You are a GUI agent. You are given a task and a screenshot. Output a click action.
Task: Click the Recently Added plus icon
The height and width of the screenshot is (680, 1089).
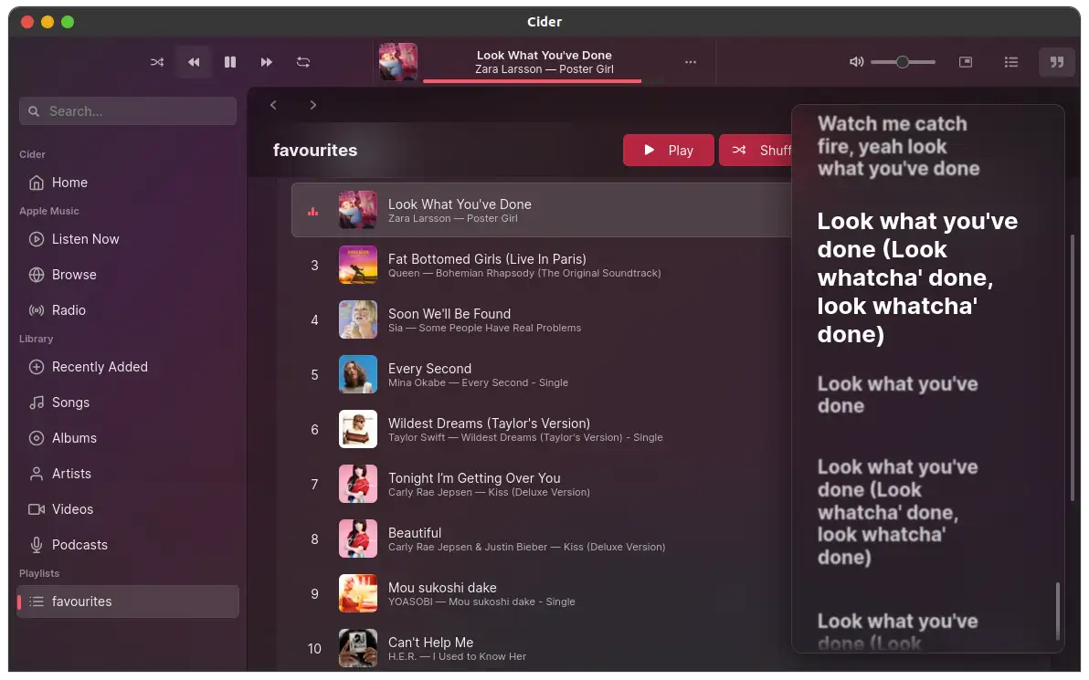click(x=37, y=367)
